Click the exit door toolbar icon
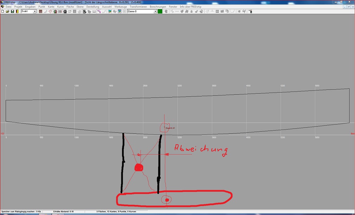The image size is (355, 215). [x=17, y=12]
